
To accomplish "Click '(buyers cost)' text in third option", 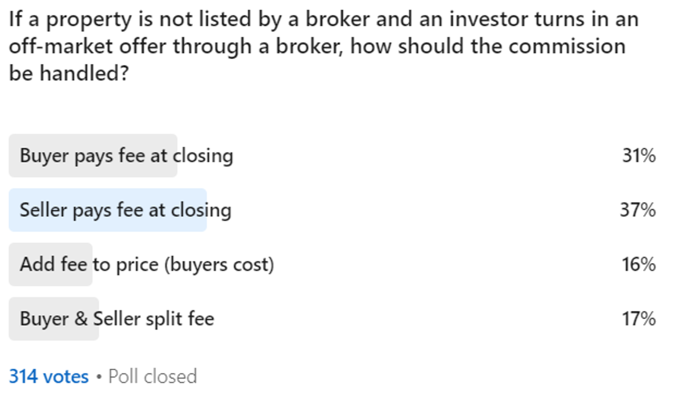I will 219,264.
